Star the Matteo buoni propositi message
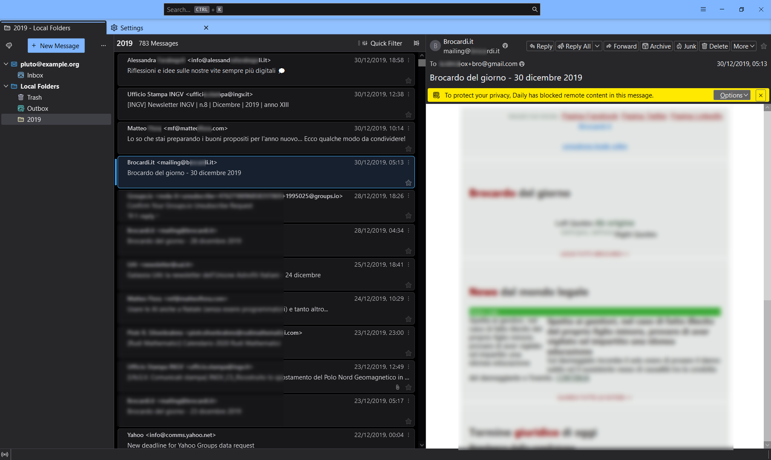 [x=409, y=149]
